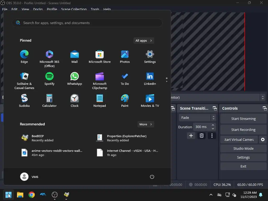Open Virtual Camera settings gear

click(263, 140)
